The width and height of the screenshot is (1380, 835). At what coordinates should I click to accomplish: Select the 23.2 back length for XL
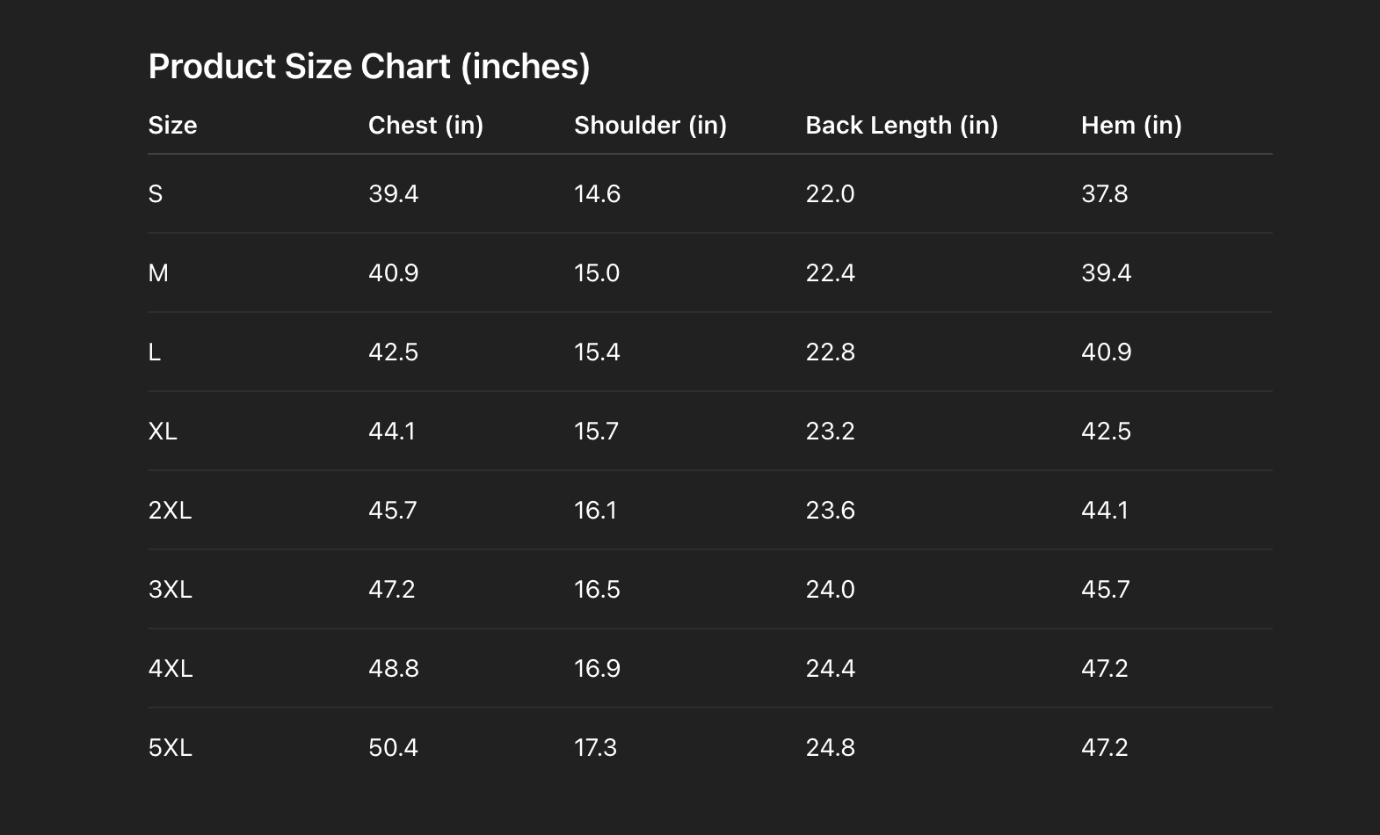tap(830, 432)
